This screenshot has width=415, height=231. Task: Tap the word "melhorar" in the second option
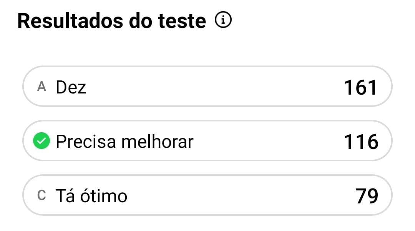point(157,142)
